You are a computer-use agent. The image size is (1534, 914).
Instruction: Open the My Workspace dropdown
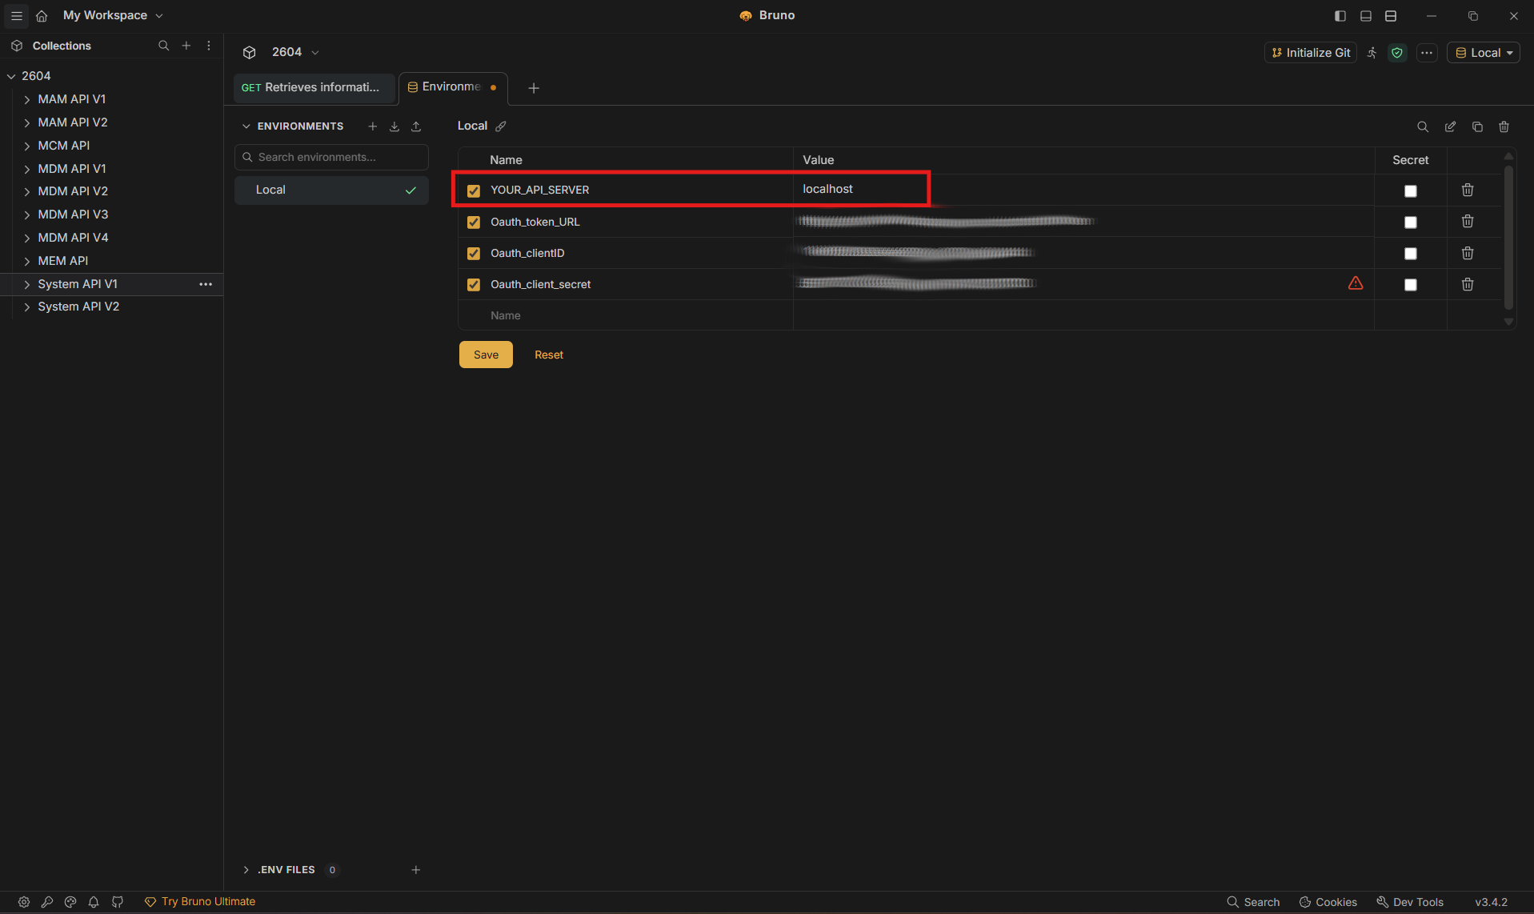pos(113,15)
